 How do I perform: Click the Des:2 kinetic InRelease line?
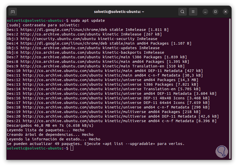coord(84,34)
